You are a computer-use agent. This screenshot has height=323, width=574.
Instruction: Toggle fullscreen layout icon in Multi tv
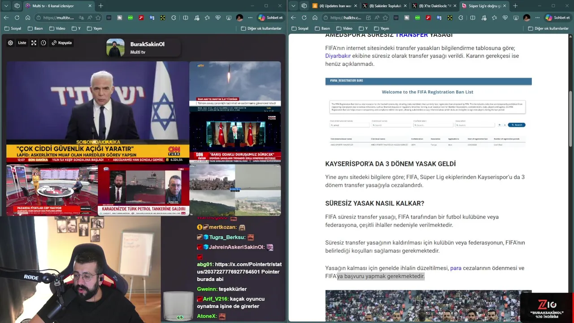click(x=34, y=43)
